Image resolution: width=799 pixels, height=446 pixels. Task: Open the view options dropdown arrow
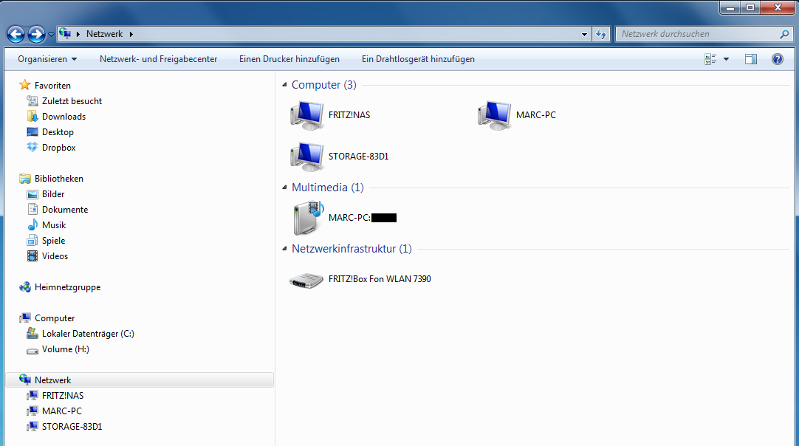(726, 59)
